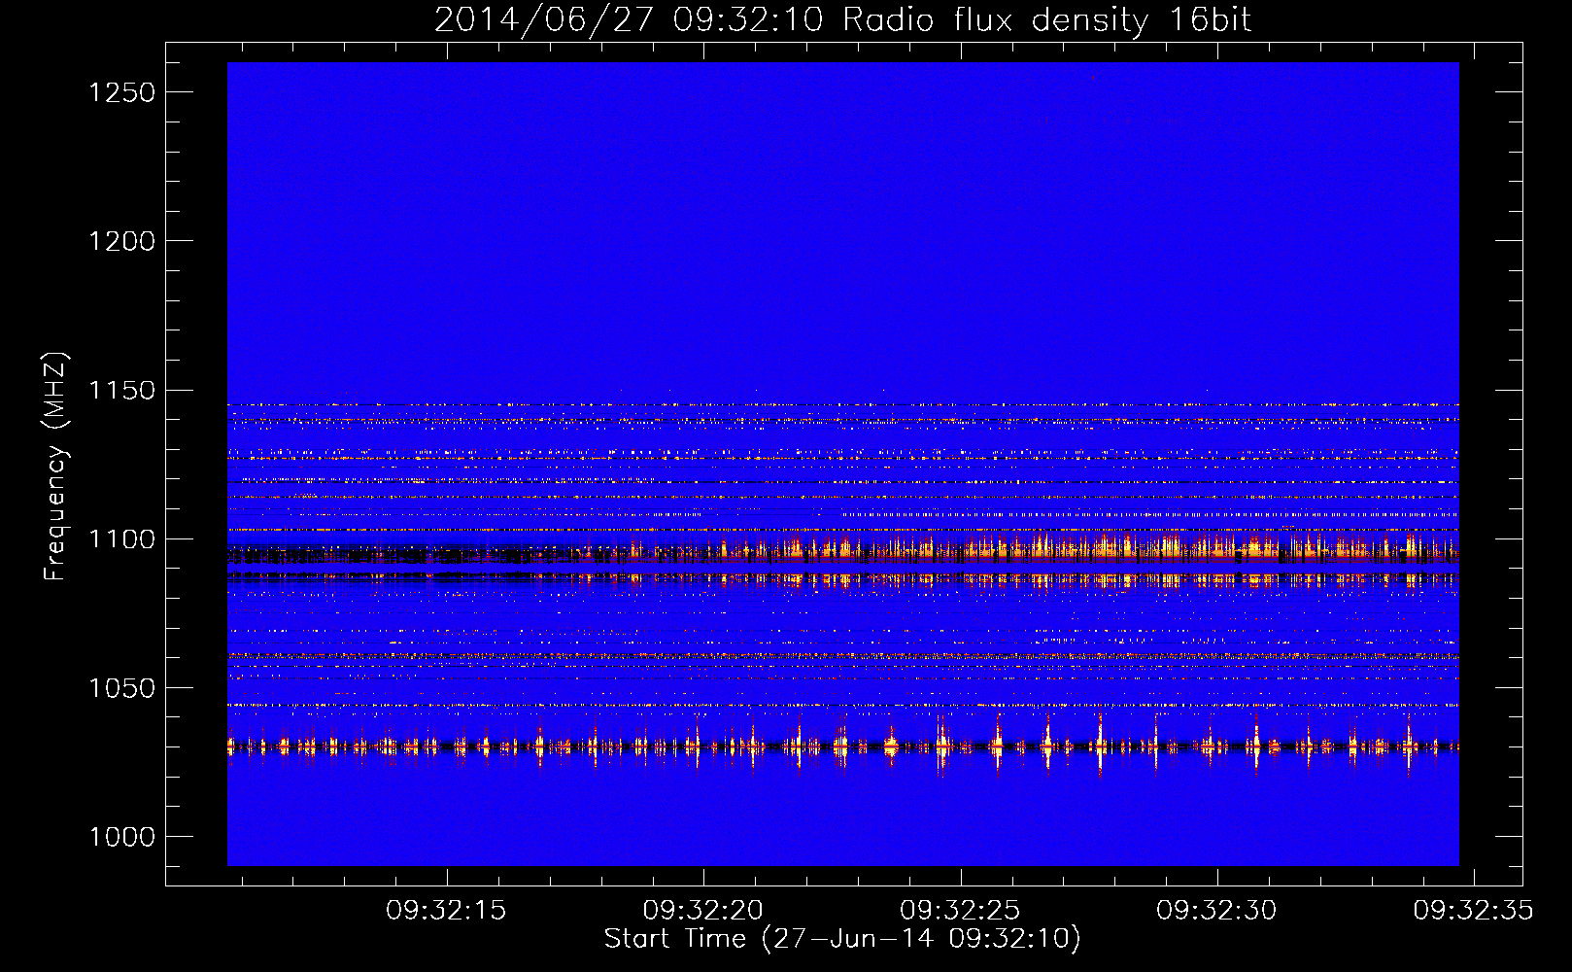Click the bright emission band near 1095 MHz

click(843, 550)
